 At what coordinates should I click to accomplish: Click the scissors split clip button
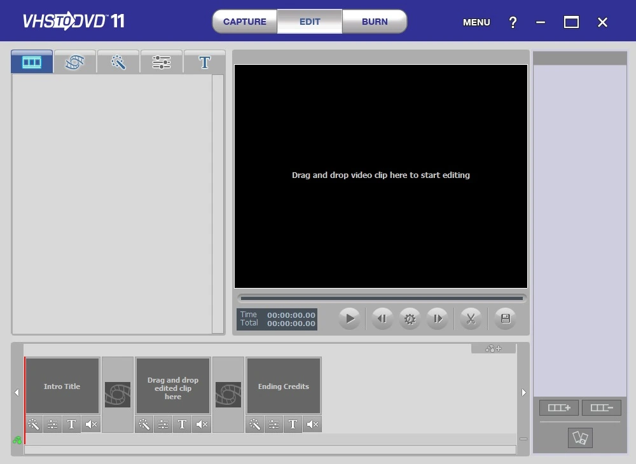471,319
